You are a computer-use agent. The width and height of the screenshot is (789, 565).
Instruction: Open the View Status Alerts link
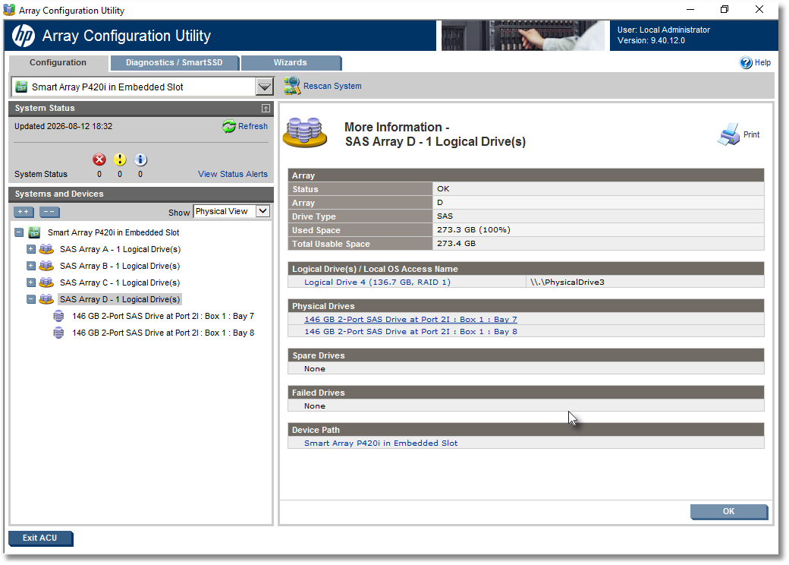233,174
